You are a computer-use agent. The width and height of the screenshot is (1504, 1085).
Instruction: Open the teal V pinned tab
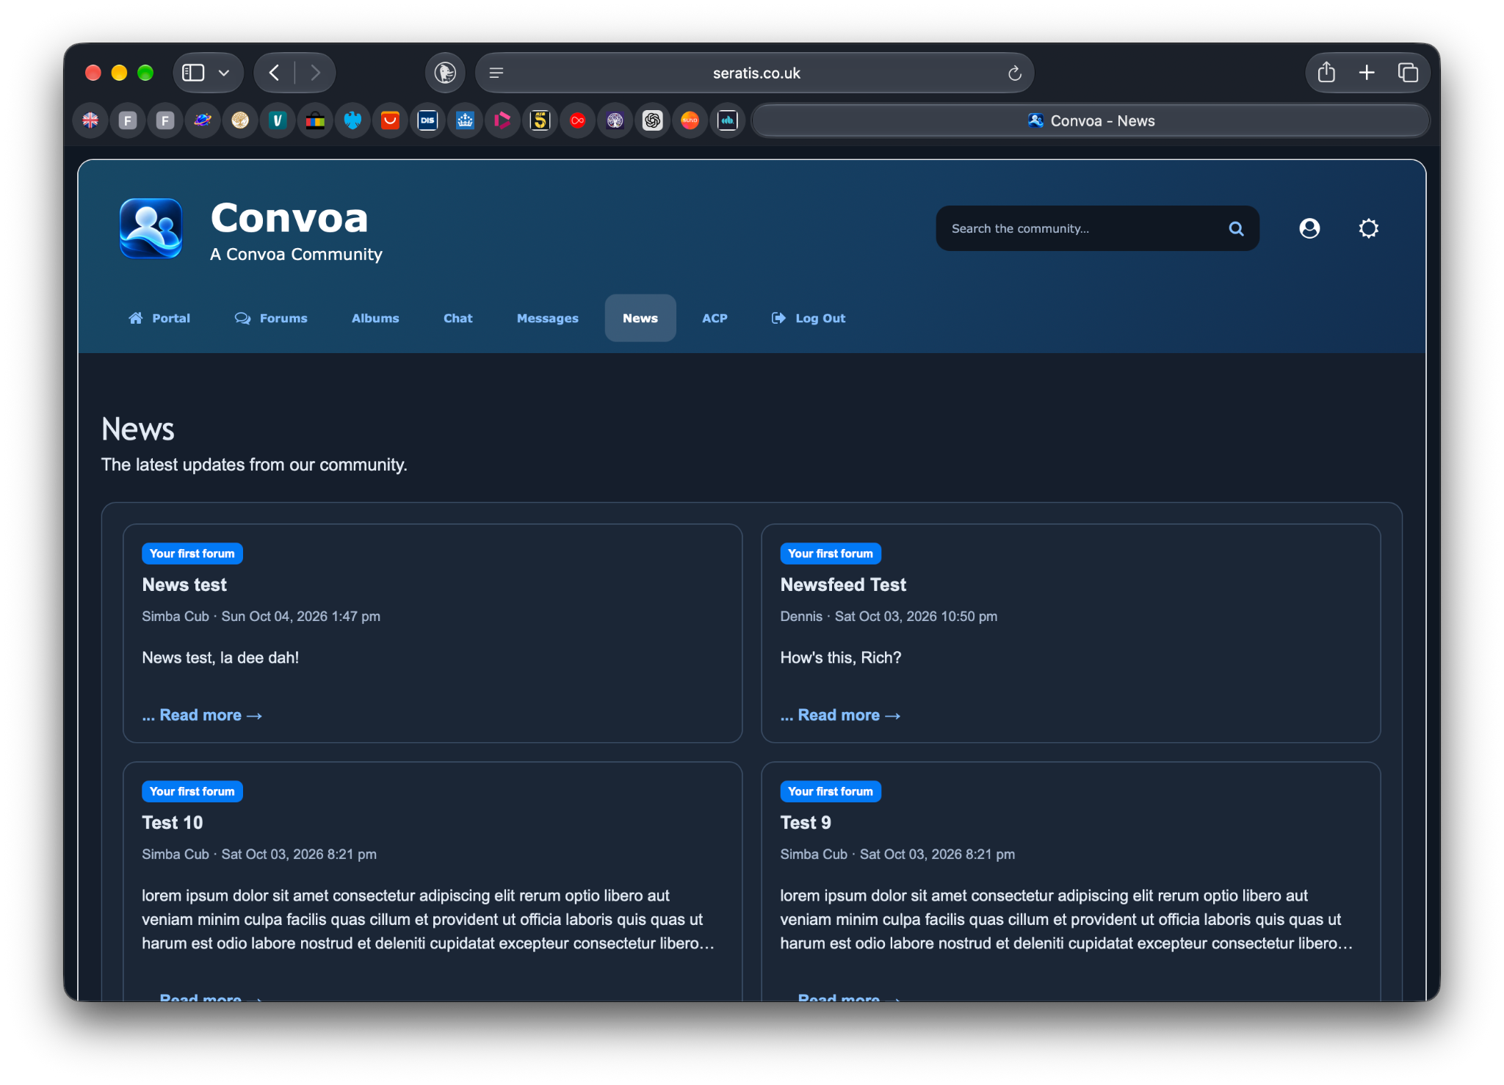[x=278, y=120]
